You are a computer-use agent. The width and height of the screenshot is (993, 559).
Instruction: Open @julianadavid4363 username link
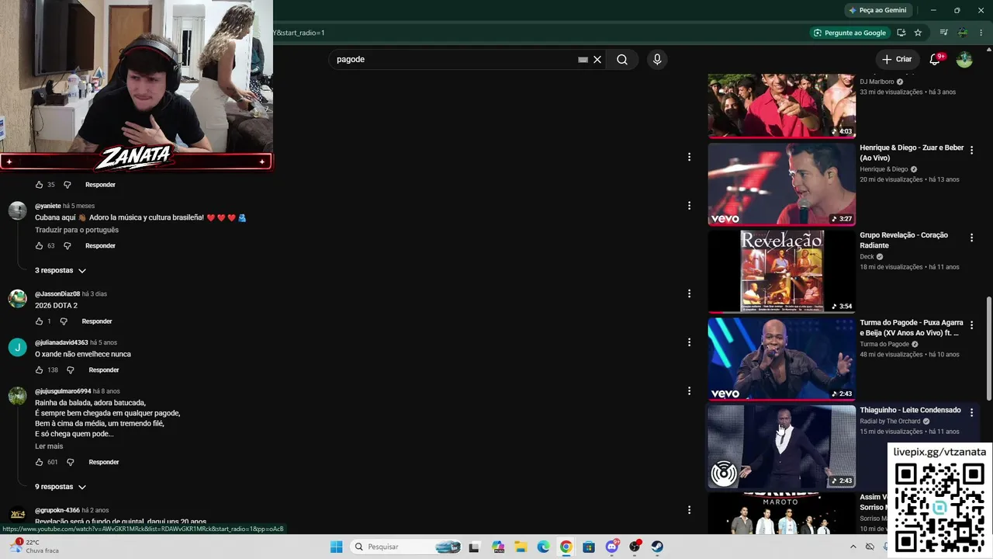61,342
